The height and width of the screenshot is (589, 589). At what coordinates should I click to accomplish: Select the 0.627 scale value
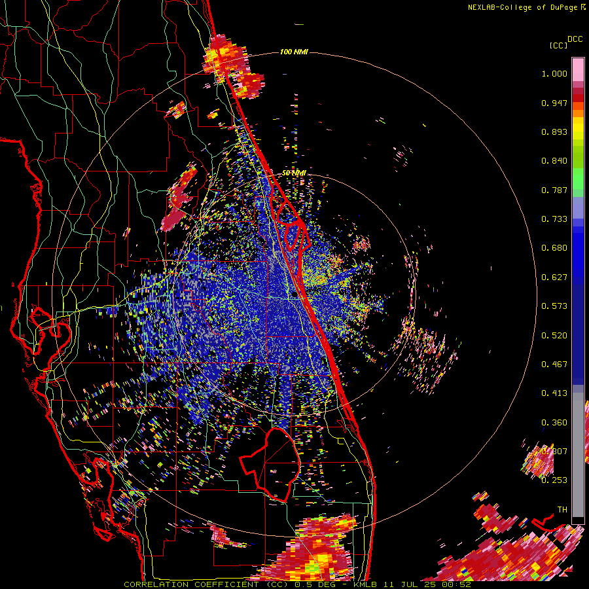click(554, 277)
